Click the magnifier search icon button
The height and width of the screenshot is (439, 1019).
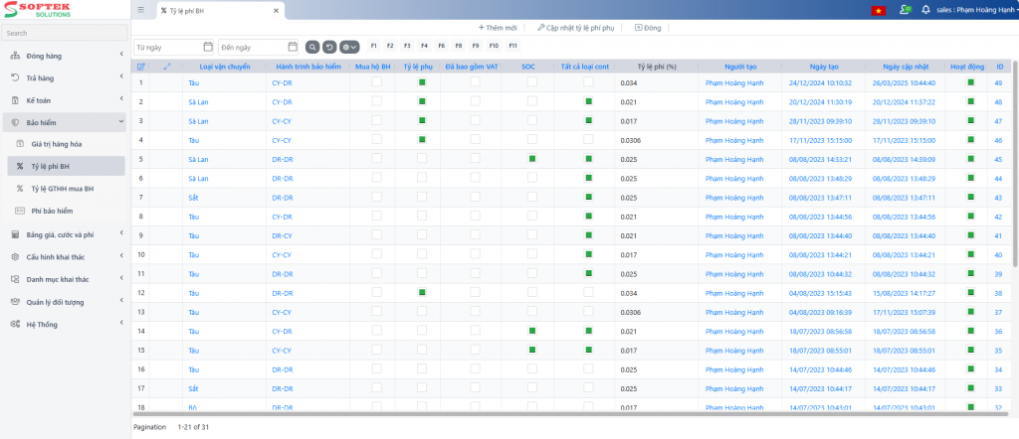pyautogui.click(x=312, y=47)
